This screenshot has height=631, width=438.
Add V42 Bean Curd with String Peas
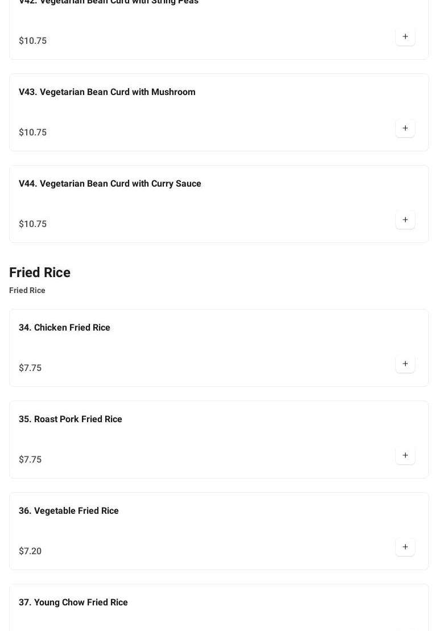coord(405,37)
